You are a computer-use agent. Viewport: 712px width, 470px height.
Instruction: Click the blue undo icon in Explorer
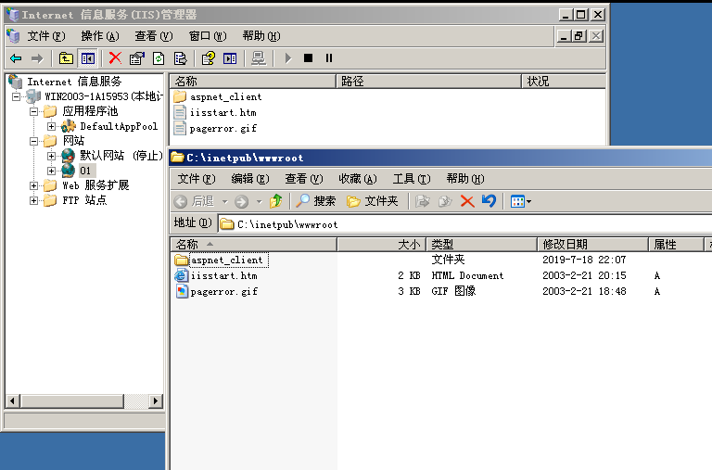489,201
